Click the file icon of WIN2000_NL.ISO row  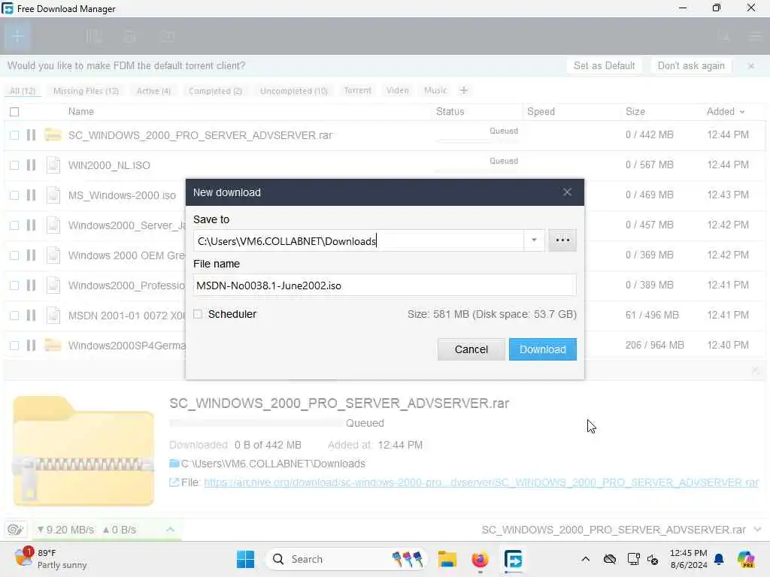point(53,165)
